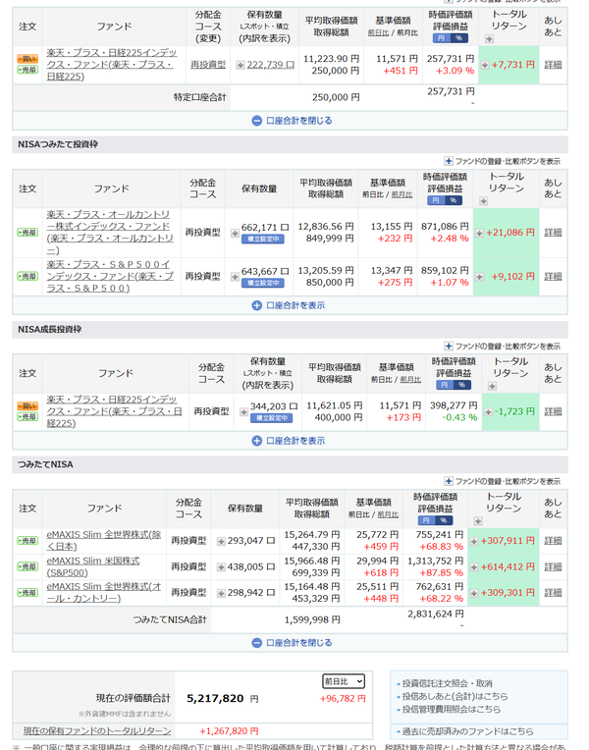Open 投資信託注文照会・取消 link
This screenshot has width=589, height=750.
pos(447,683)
